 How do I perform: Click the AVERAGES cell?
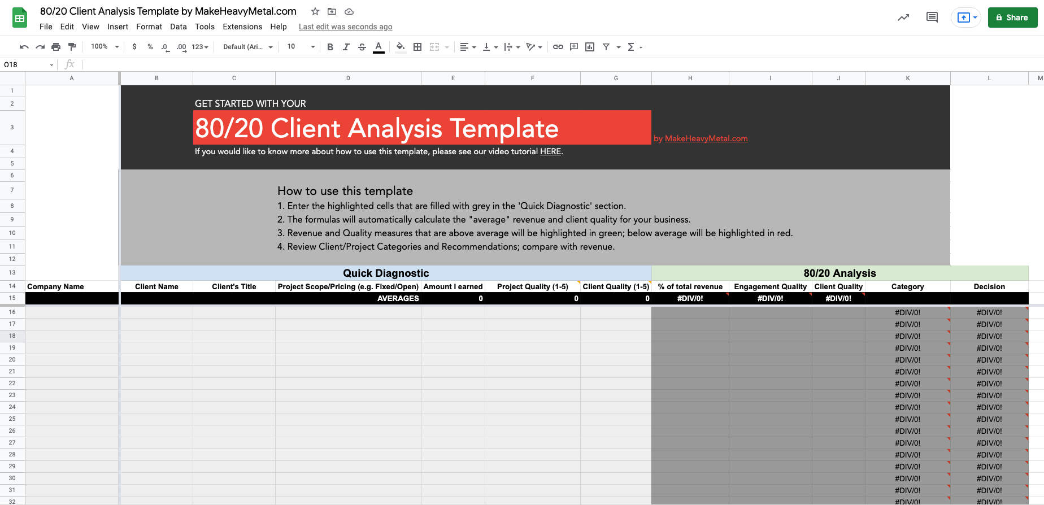(348, 298)
